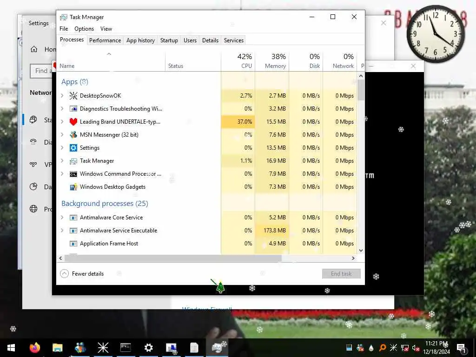Screen dimensions: 476x357
Task: Expand the Antimalware Service Executable row
Action: tap(62, 231)
